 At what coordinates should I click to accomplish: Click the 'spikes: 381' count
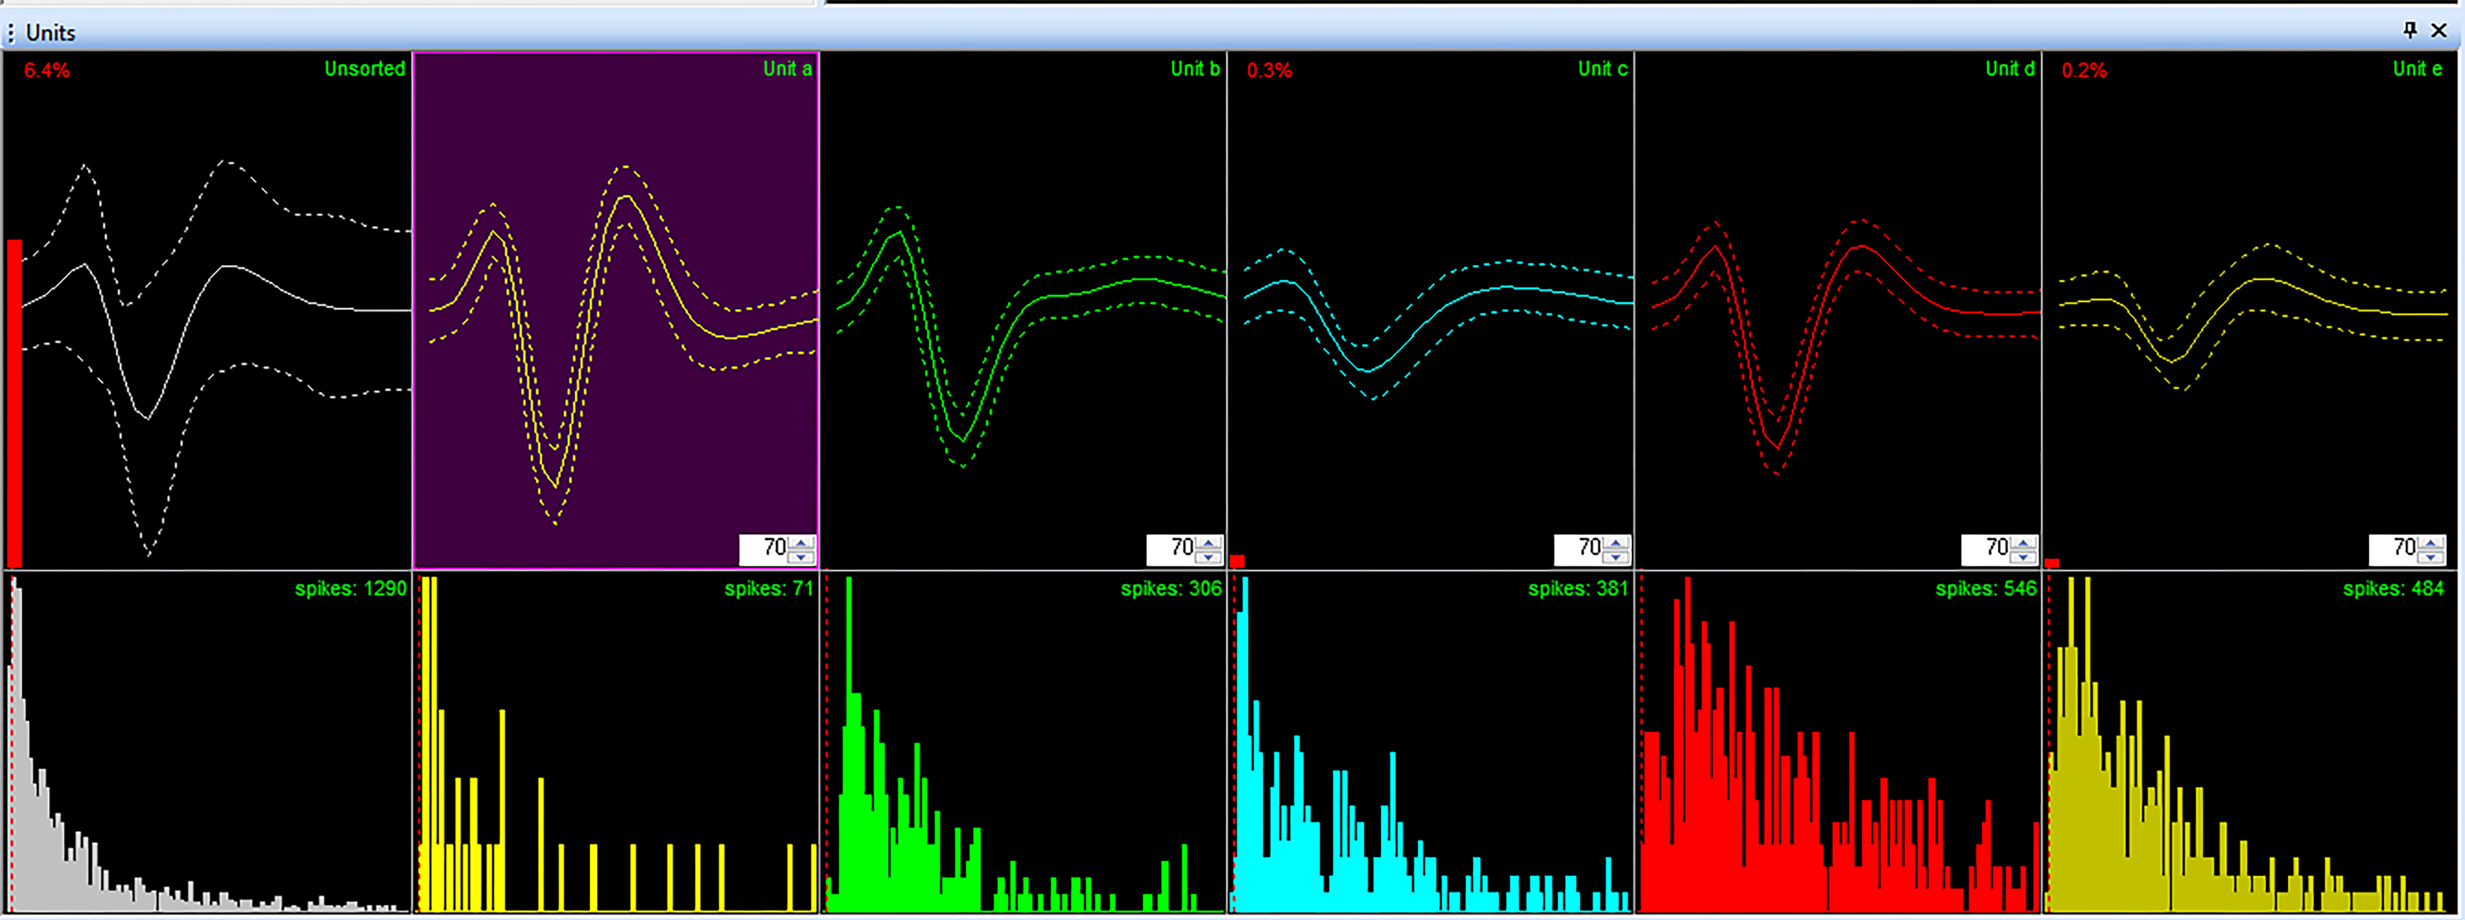(x=1578, y=589)
